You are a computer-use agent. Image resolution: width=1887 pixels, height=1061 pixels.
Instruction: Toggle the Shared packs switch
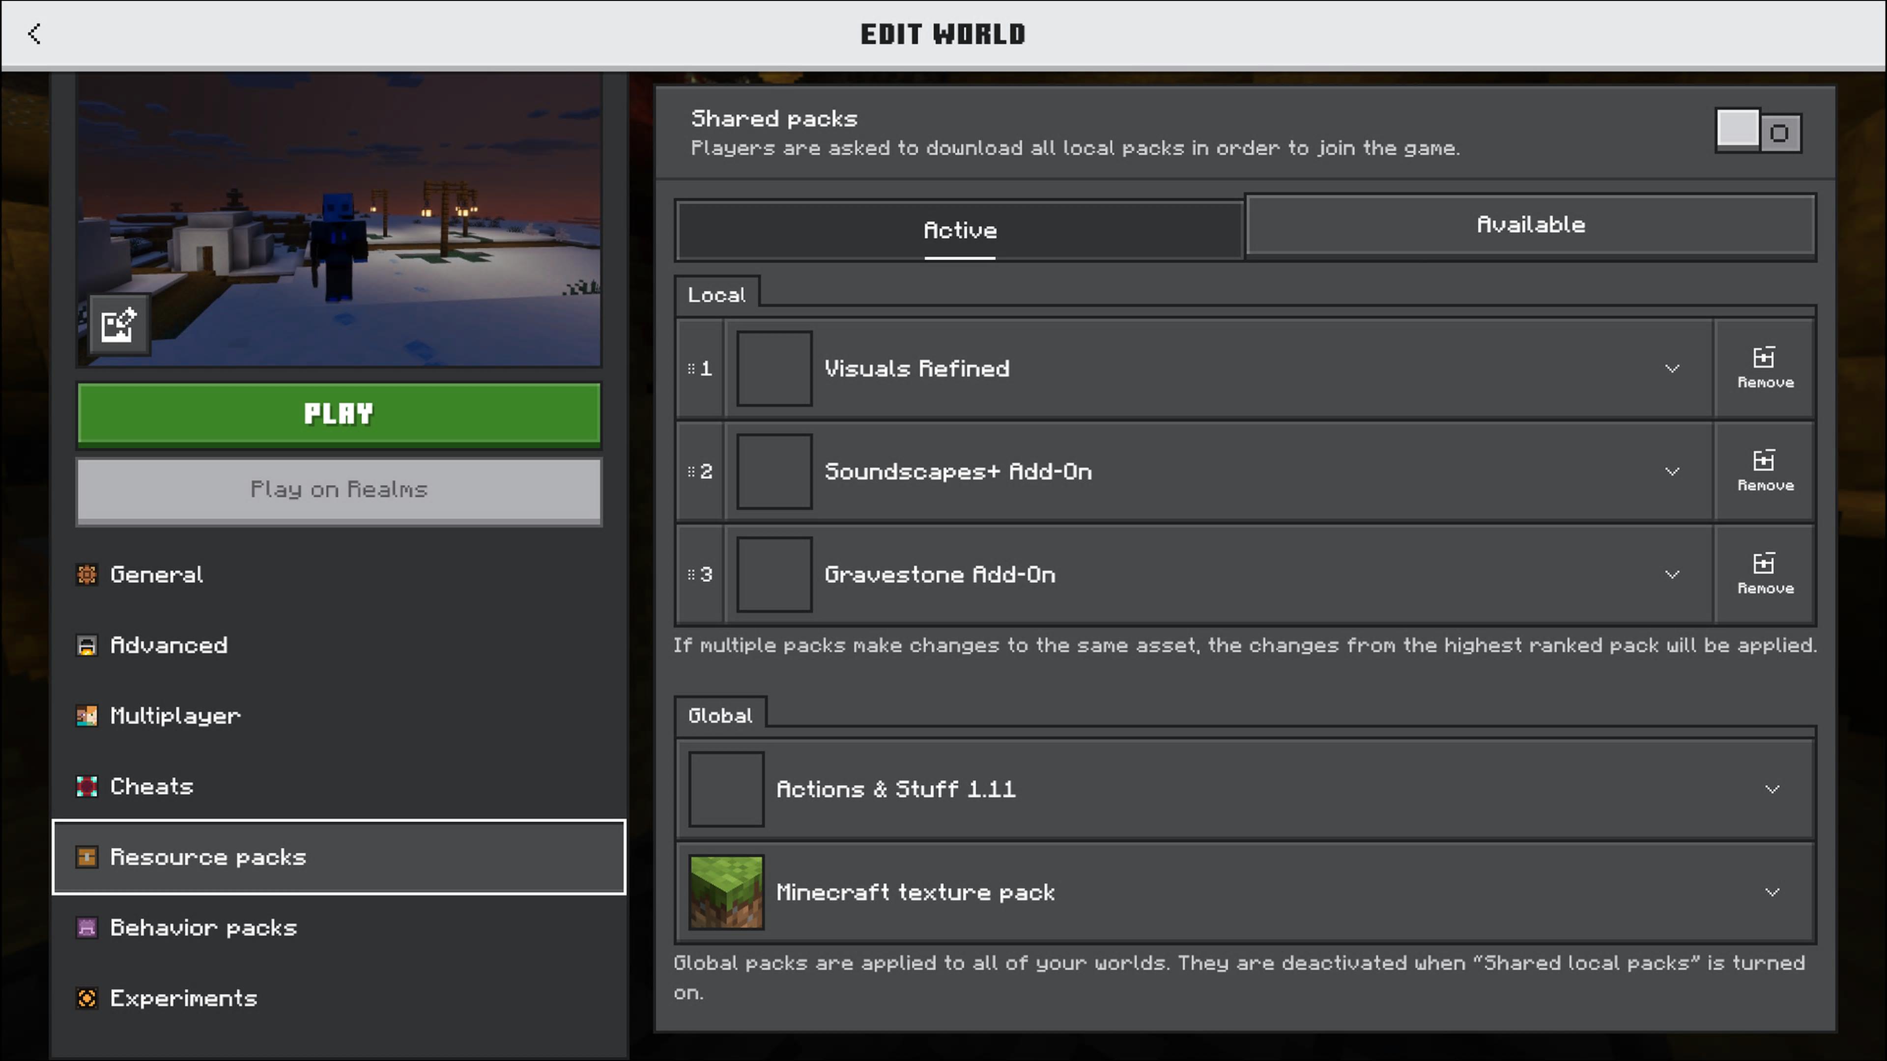[1758, 132]
